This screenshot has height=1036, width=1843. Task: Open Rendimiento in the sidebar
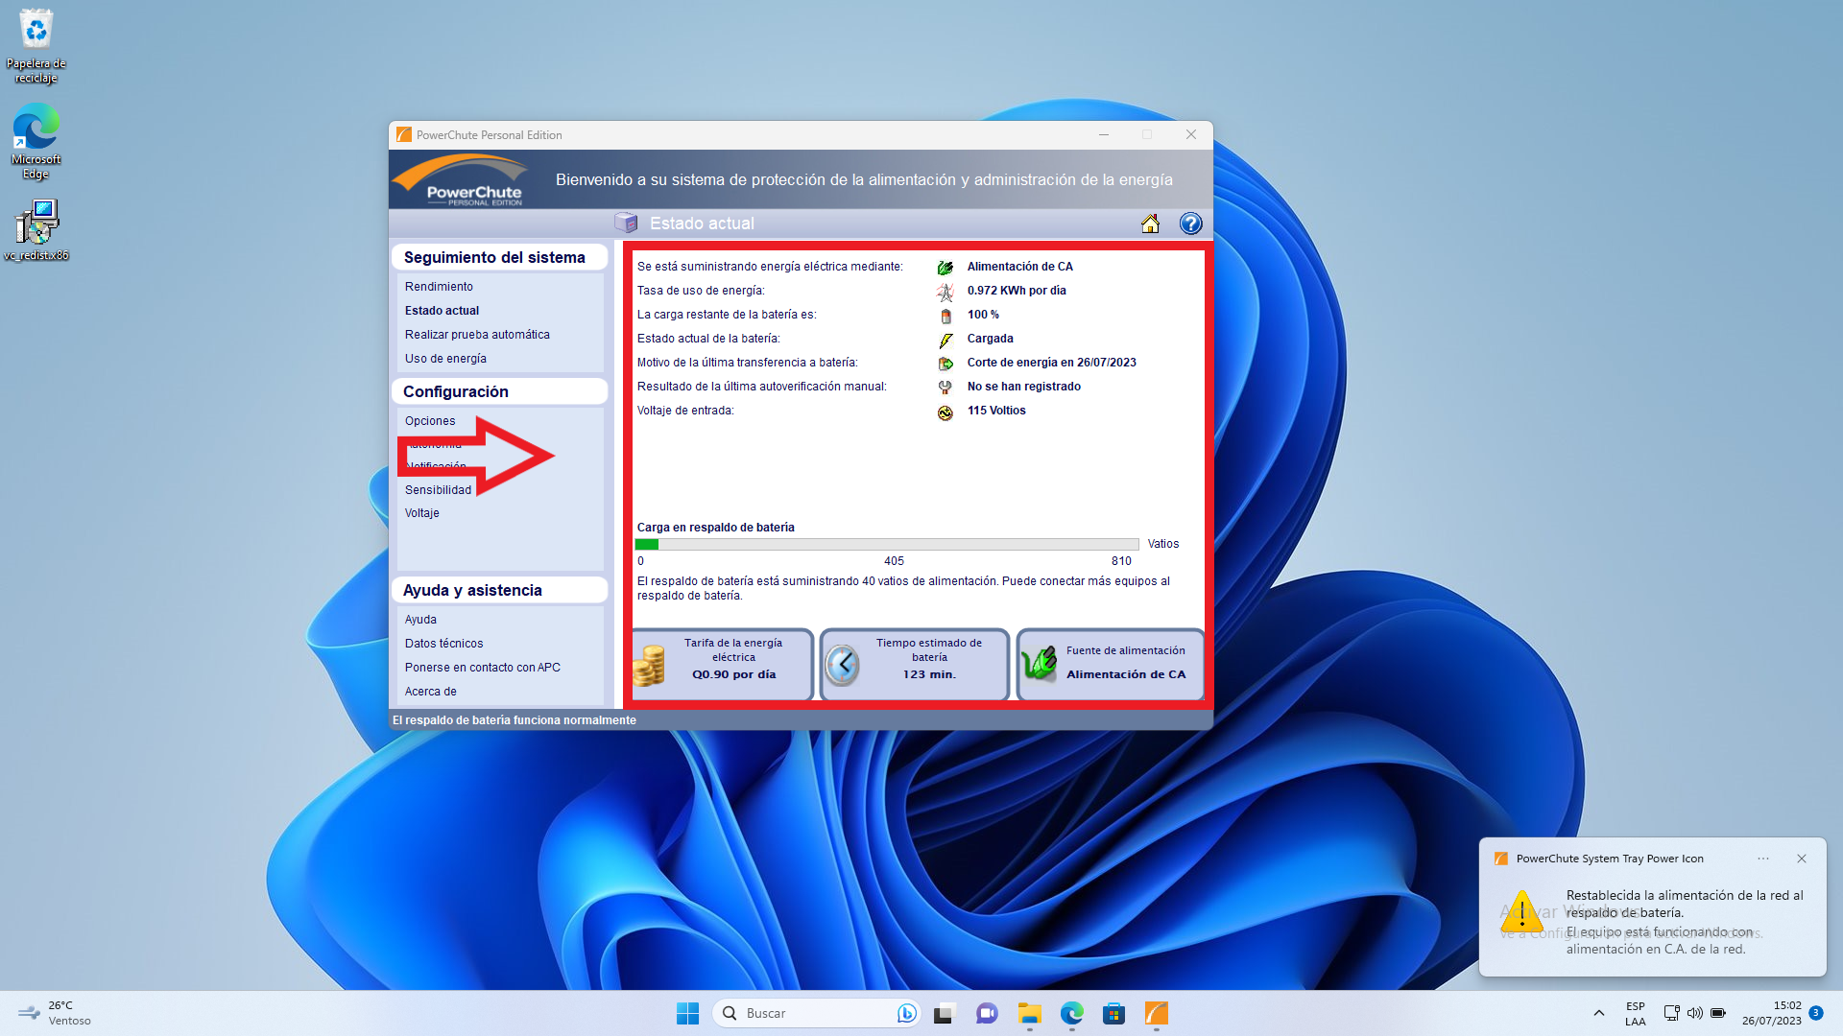tap(439, 287)
